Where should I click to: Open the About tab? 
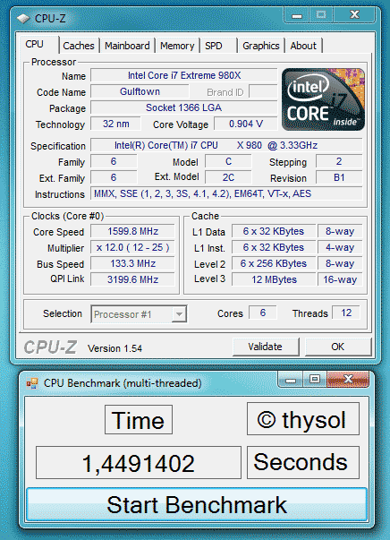(x=303, y=46)
